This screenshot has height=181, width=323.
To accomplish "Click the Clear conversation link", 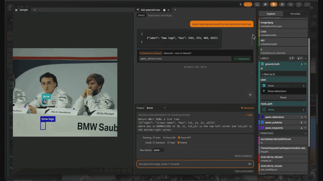I will point(244,171).
